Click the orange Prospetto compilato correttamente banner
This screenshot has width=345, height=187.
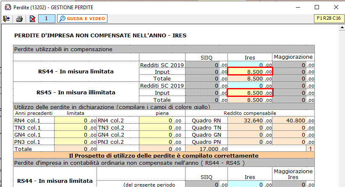pyautogui.click(x=164, y=156)
